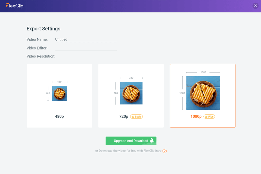
Task: Click the Plus crown badge
Action: coord(209,117)
